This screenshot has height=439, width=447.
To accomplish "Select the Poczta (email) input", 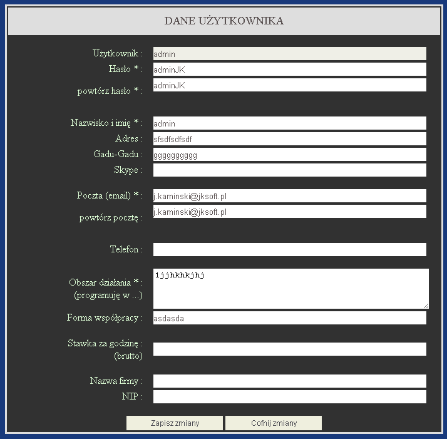I will pos(289,196).
